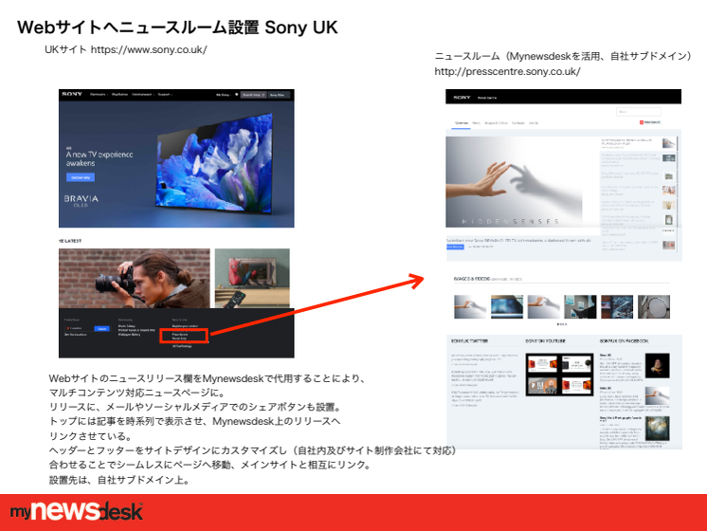Open the Press Centre footer link

click(179, 335)
